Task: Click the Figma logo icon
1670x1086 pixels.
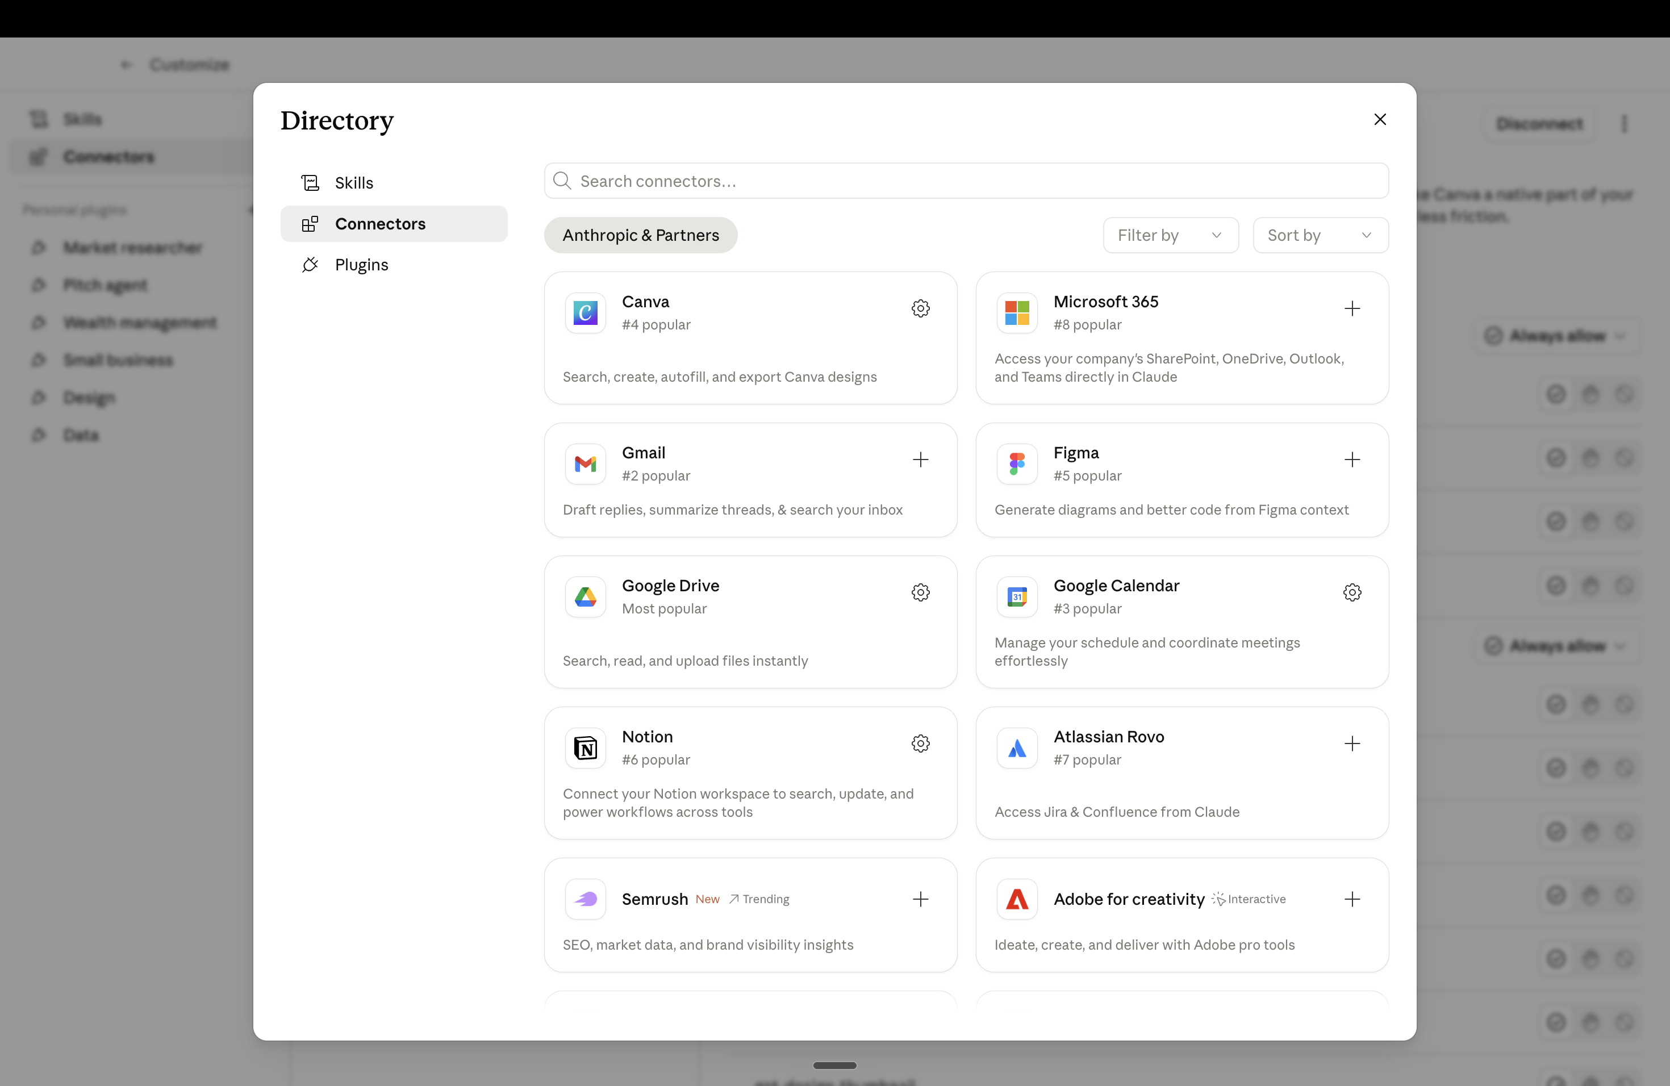Action: [1017, 463]
